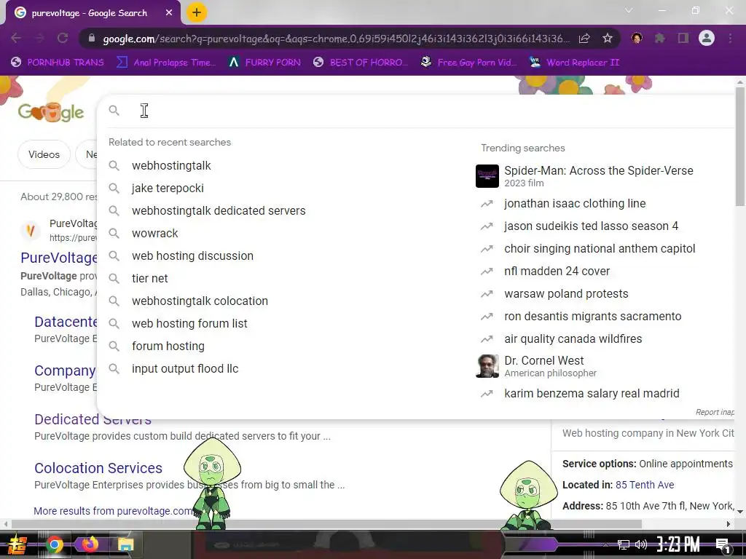Click the Google doodle logo

point(51,112)
